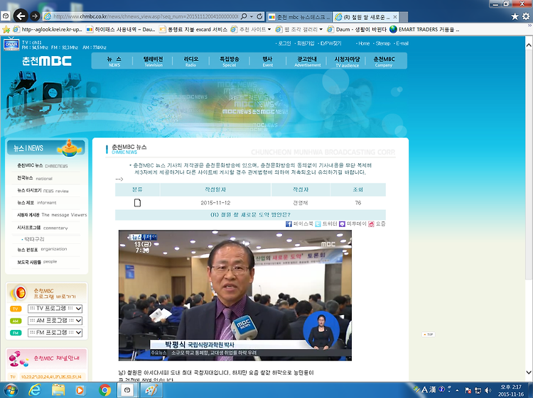Expand the 추천 사이트 favorites dropdown
This screenshot has height=398, width=533.
pos(269,30)
